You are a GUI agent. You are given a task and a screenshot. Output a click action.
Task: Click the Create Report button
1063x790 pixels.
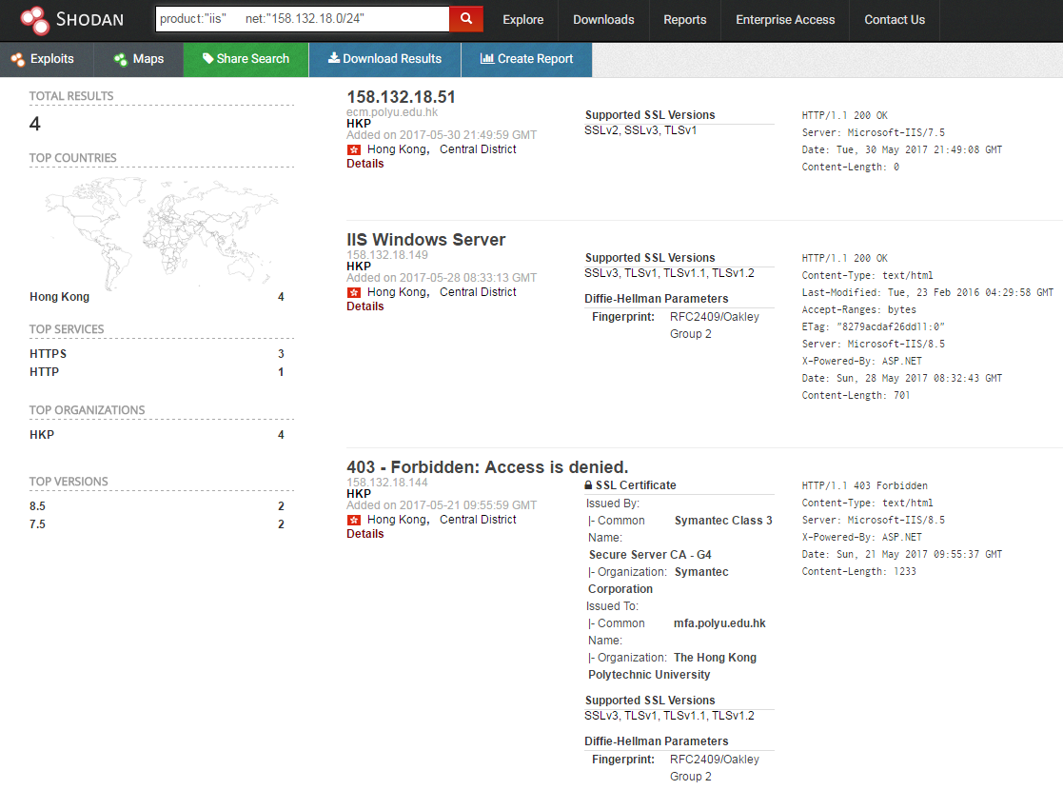pyautogui.click(x=527, y=59)
